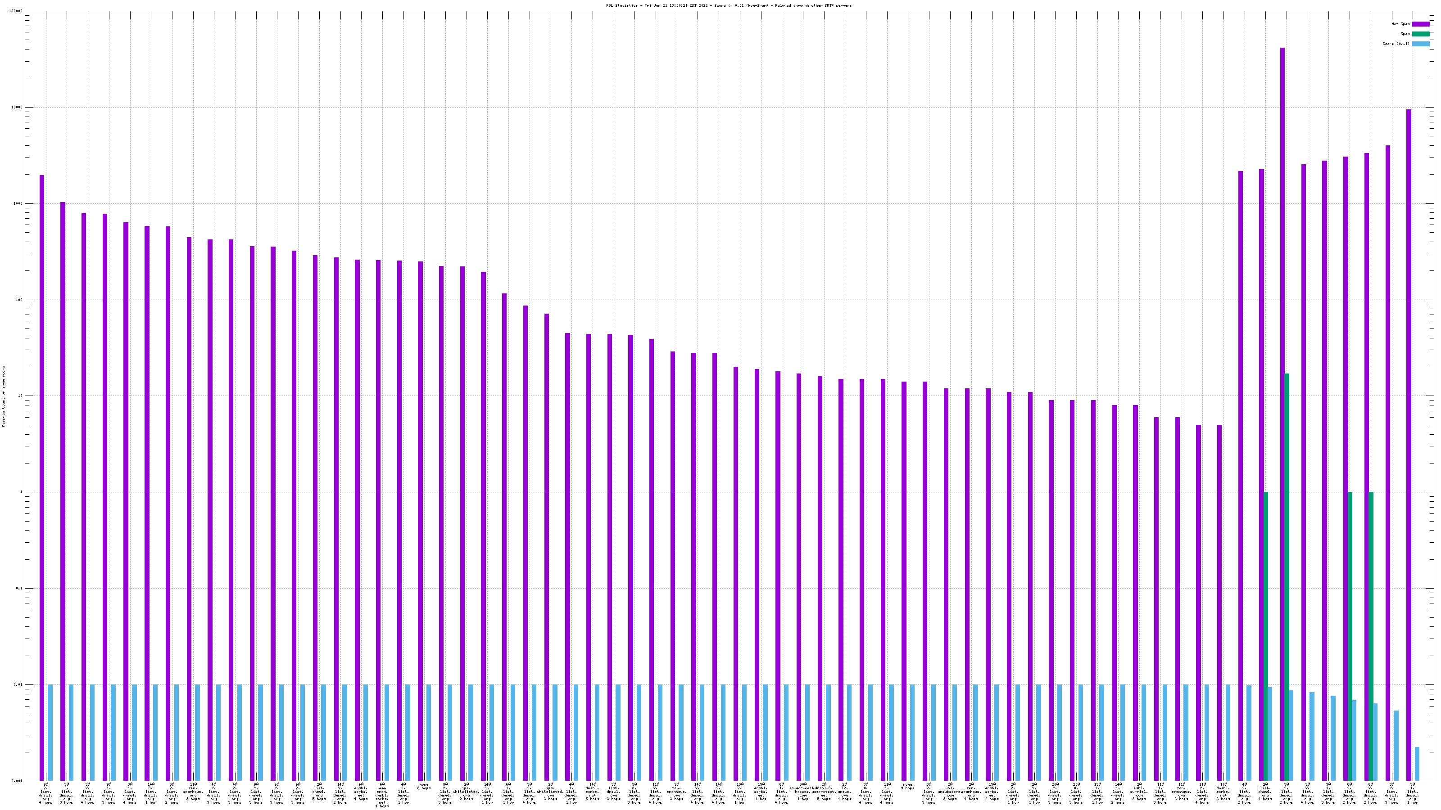Click the 0.001 y-axis tick label
The width and height of the screenshot is (1441, 810).
tap(18, 780)
